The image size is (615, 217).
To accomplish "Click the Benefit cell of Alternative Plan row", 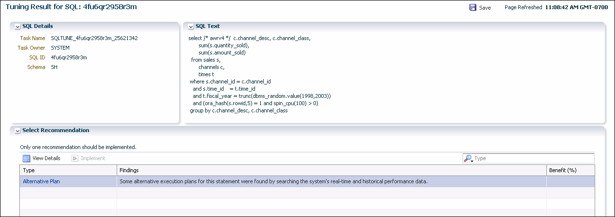I will click(570, 181).
